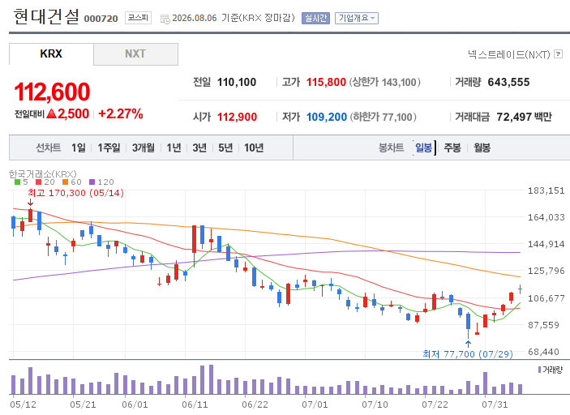Click the stock code 000720
Viewport: 570px width, 415px height.
[101, 19]
